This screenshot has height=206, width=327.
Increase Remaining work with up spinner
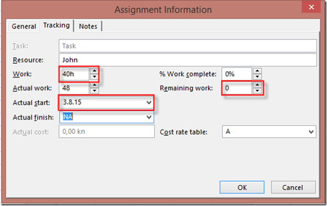tap(257, 86)
